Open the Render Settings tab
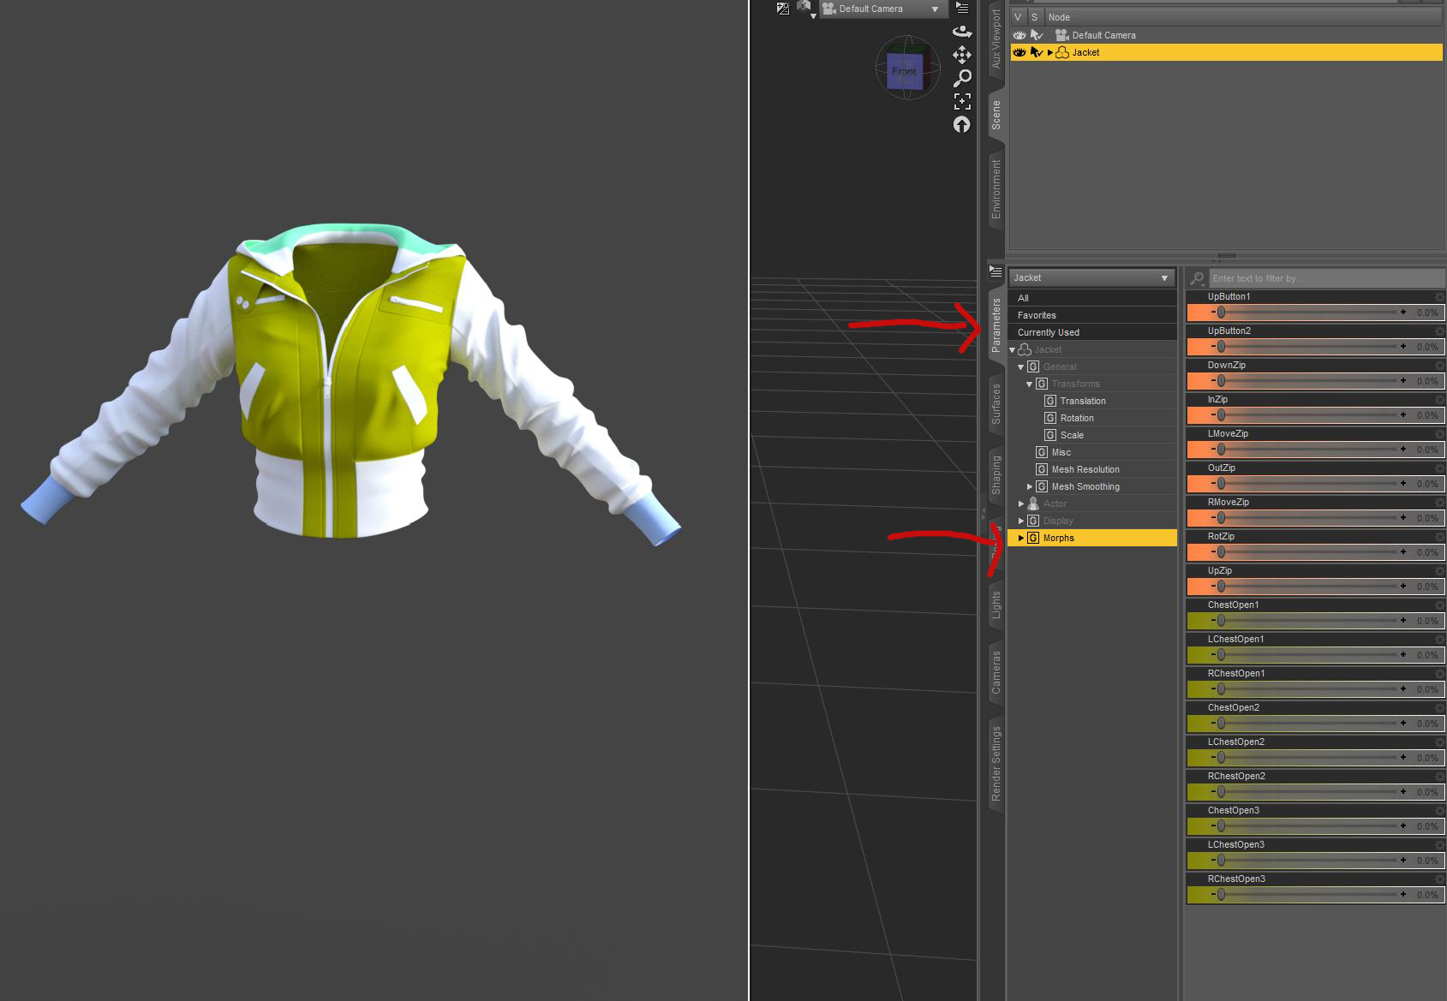The height and width of the screenshot is (1001, 1447). (x=996, y=764)
